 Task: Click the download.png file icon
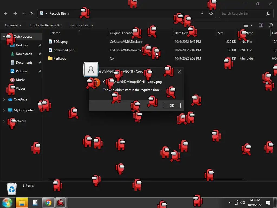point(50,50)
